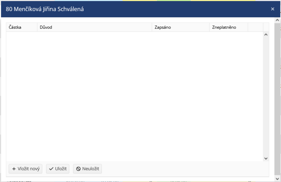281x182 pixels.
Task: Sort by the Částka column header
Action: (22, 27)
